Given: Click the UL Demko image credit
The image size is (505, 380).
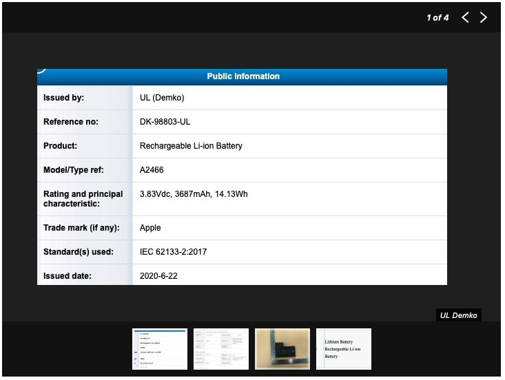Looking at the screenshot, I should [x=459, y=315].
